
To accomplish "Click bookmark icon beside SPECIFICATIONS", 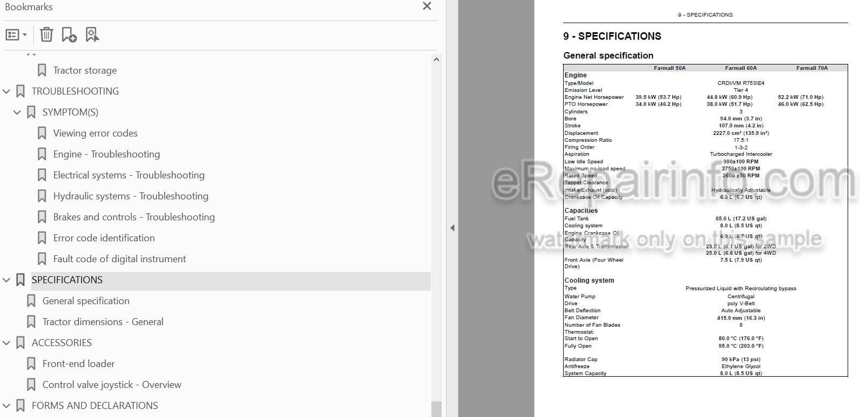I will point(20,280).
